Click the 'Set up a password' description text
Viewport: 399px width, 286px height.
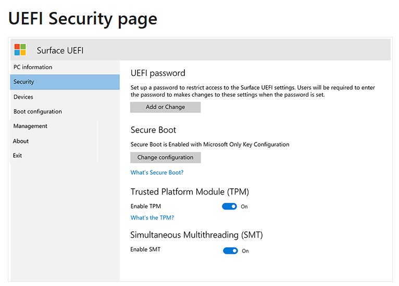(x=253, y=91)
